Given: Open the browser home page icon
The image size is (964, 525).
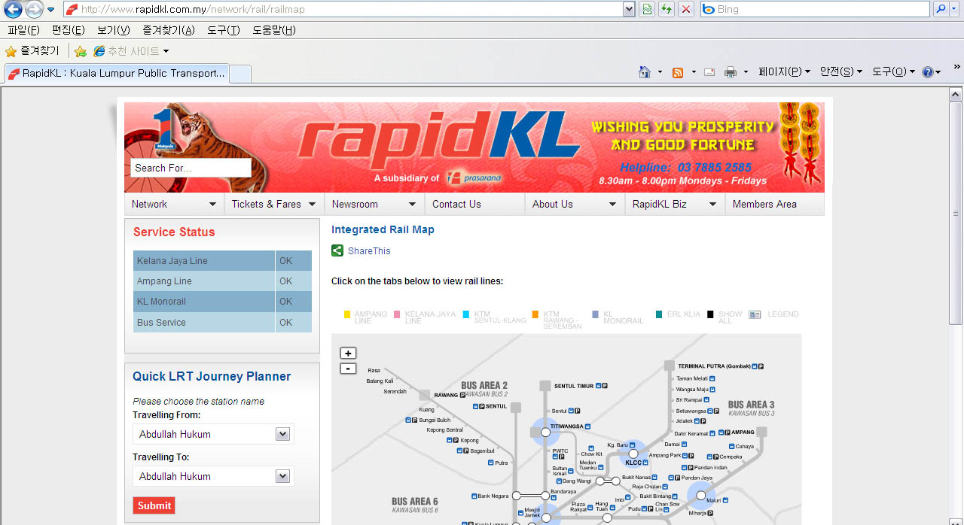Looking at the screenshot, I should tap(645, 72).
